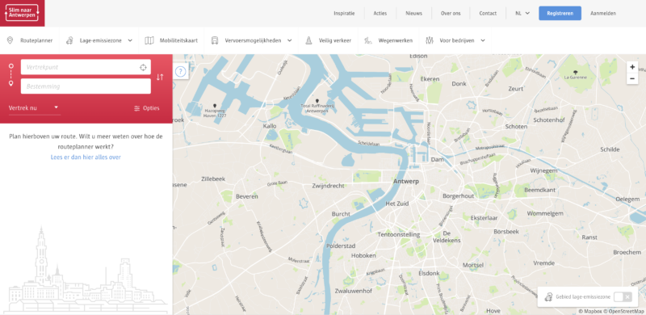Open Aanmelden login link
The image size is (646, 315).
tap(603, 13)
